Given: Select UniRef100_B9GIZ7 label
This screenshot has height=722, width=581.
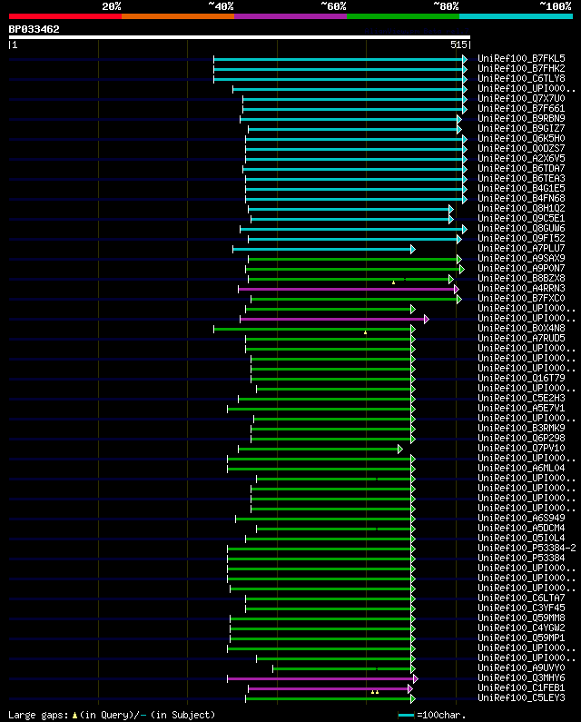Looking at the screenshot, I should pos(521,128).
